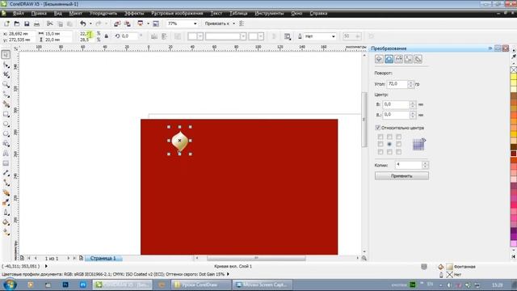
Task: Select the Eyedropper tool
Action: [x=6, y=203]
